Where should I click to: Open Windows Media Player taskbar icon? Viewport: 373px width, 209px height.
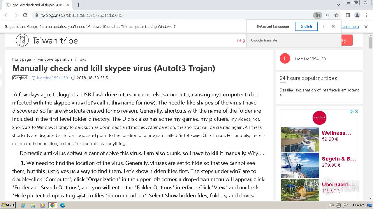pyautogui.click(x=43, y=205)
